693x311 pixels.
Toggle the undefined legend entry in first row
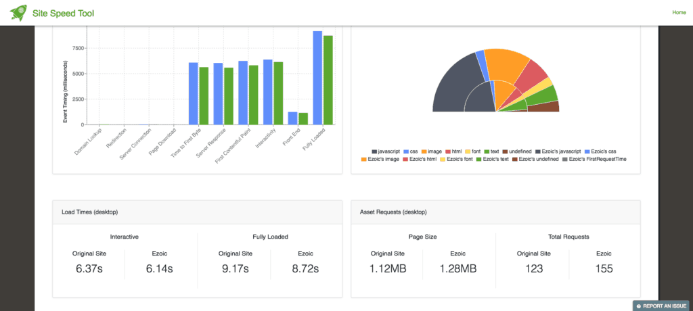click(517, 151)
